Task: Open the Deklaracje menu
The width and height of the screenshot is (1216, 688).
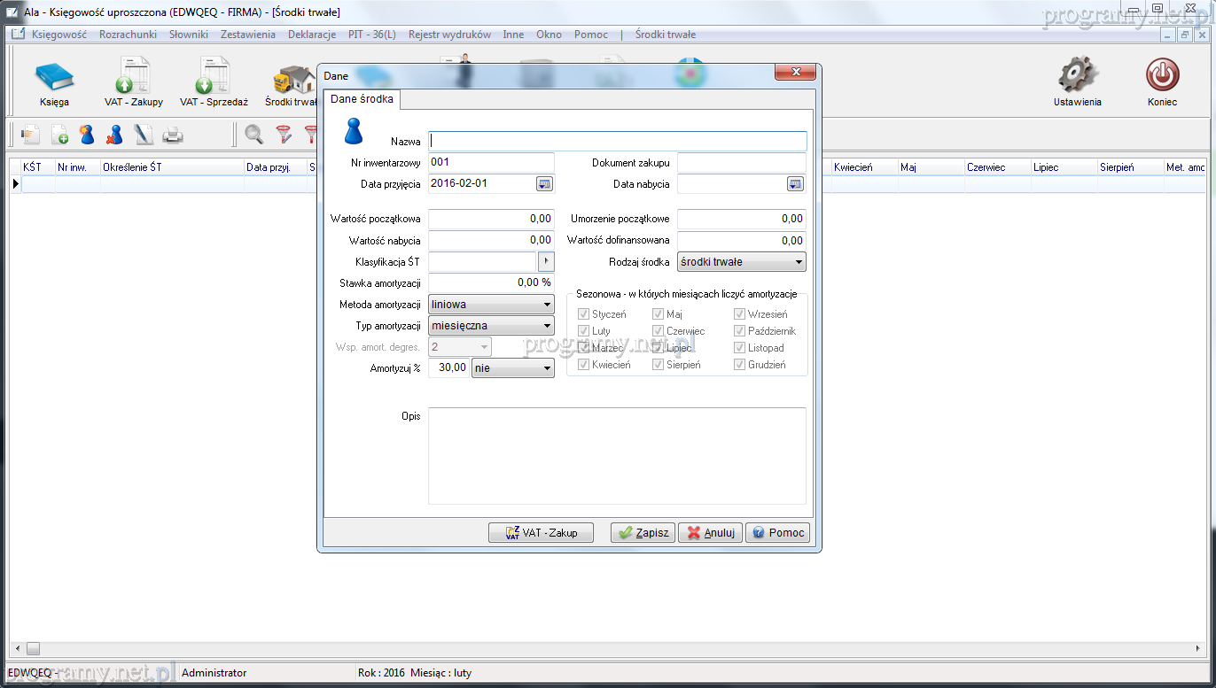Action: pos(311,35)
